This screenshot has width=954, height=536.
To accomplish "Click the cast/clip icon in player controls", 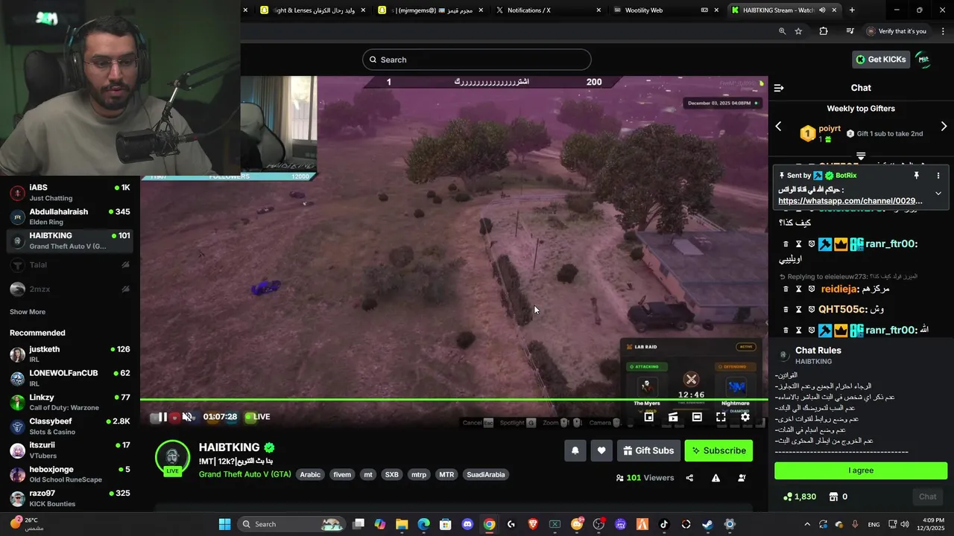I will (x=673, y=417).
